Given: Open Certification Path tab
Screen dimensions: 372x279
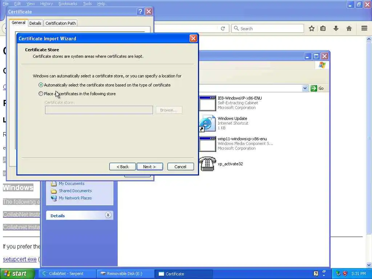Looking at the screenshot, I should tap(61, 23).
